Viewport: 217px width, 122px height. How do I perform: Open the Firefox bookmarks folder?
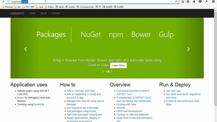49,7
